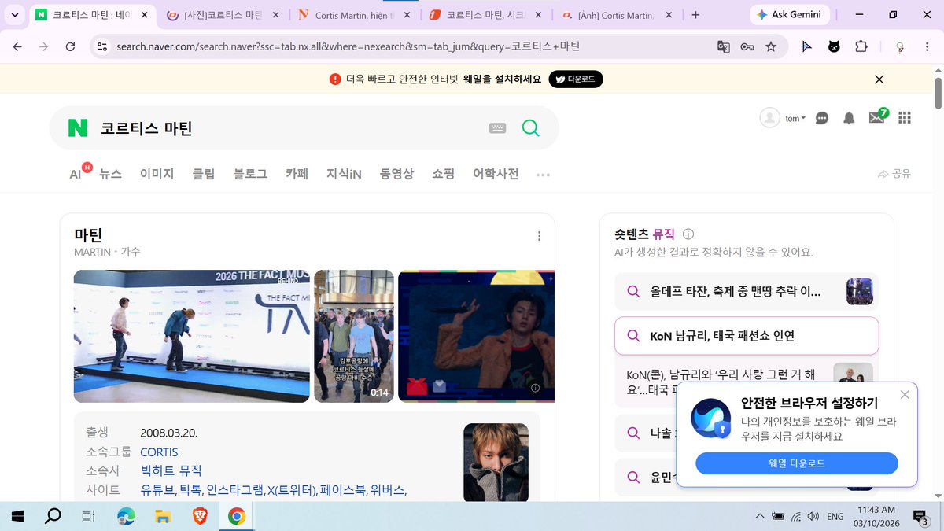
Task: Open File Explorer from the taskbar
Action: point(163,517)
